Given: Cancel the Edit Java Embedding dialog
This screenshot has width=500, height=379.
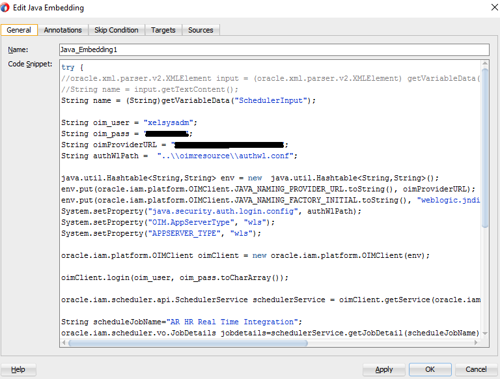Looking at the screenshot, I should [476, 369].
